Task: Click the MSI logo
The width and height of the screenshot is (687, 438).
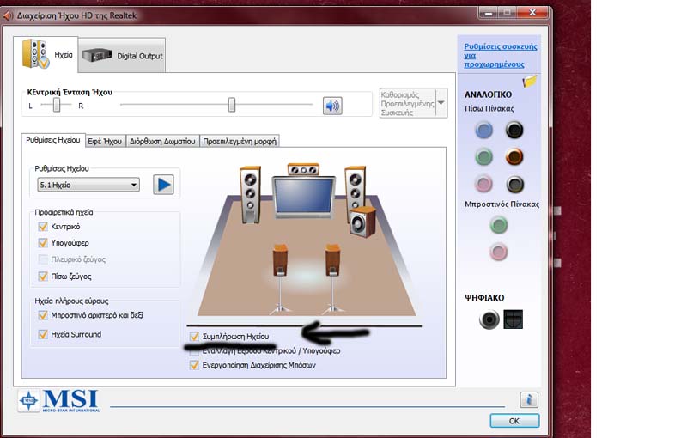Action: 59,400
